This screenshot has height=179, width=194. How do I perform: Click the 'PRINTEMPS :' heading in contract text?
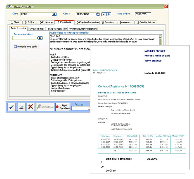click(x=56, y=75)
